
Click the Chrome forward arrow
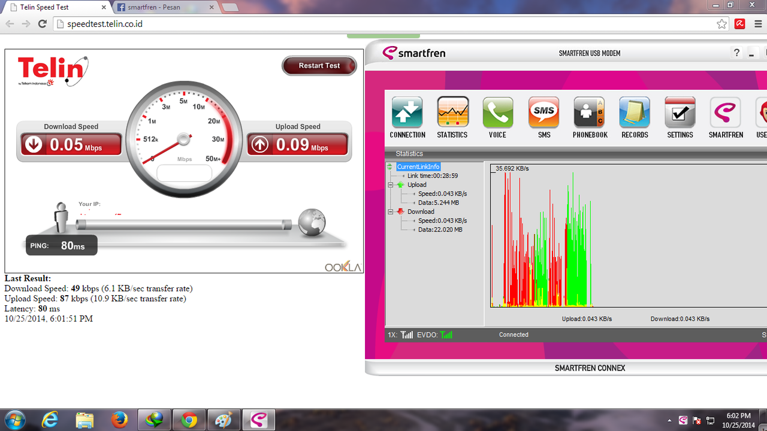pyautogui.click(x=26, y=24)
